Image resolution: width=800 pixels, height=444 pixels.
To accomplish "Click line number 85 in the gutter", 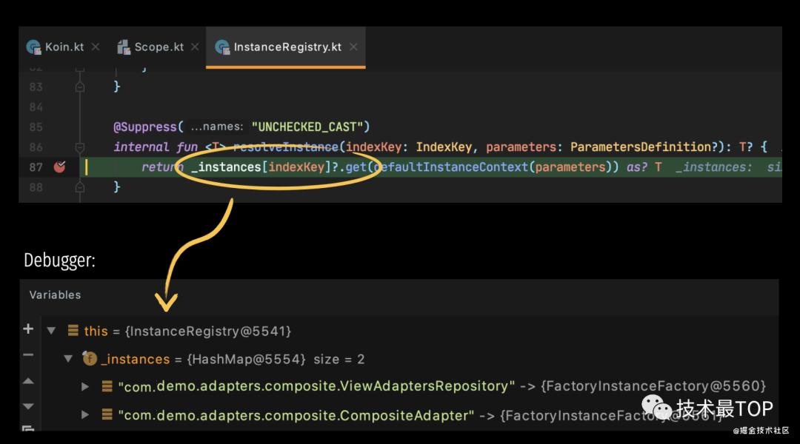I will 36,127.
